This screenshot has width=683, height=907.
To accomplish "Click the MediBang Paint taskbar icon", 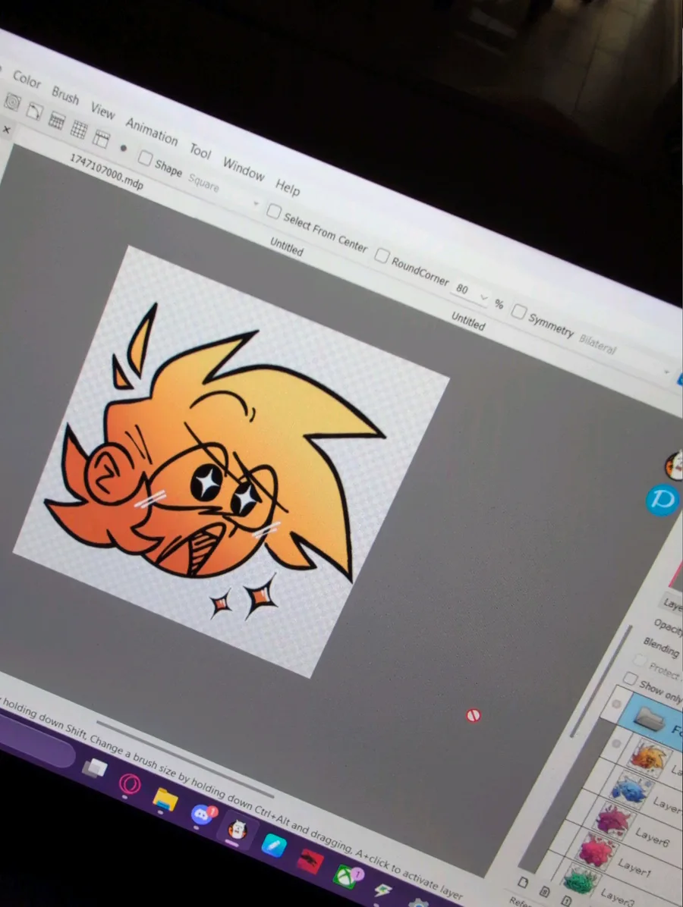I will point(237,830).
